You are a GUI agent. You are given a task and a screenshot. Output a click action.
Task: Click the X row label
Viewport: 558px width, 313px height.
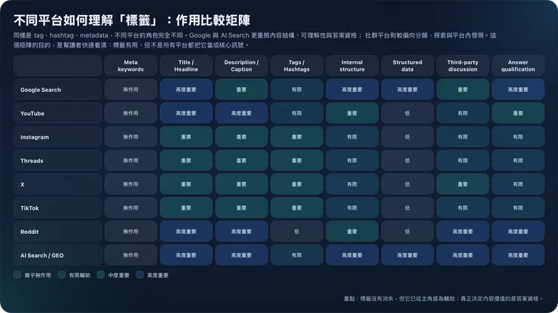[x=57, y=184]
